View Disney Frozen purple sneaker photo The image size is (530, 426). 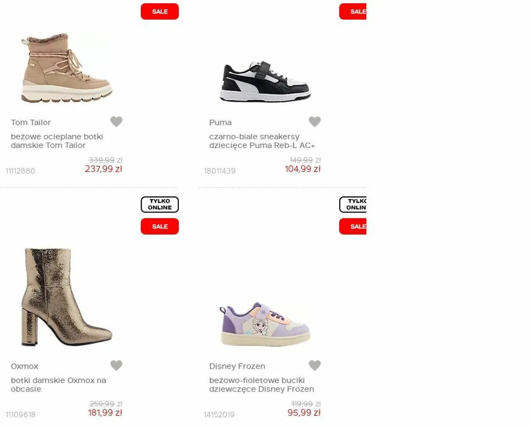(265, 325)
